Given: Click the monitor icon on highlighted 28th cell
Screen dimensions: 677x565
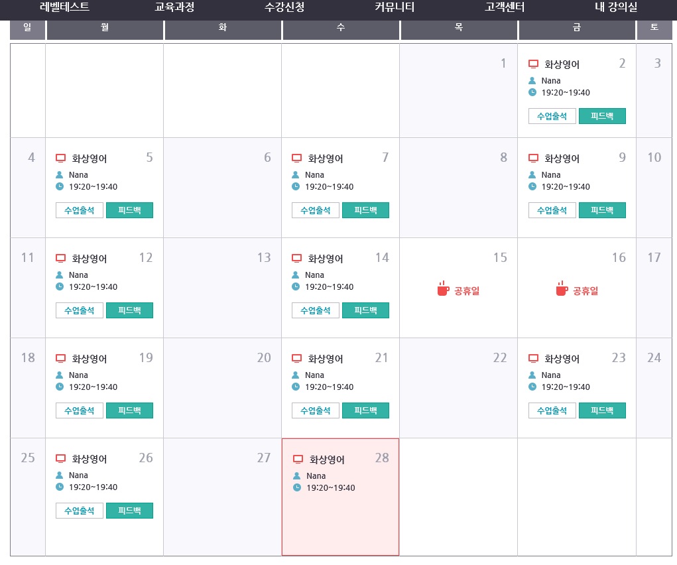Looking at the screenshot, I should coord(298,460).
